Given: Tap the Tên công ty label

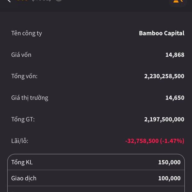Looking at the screenshot, I should point(27,33).
